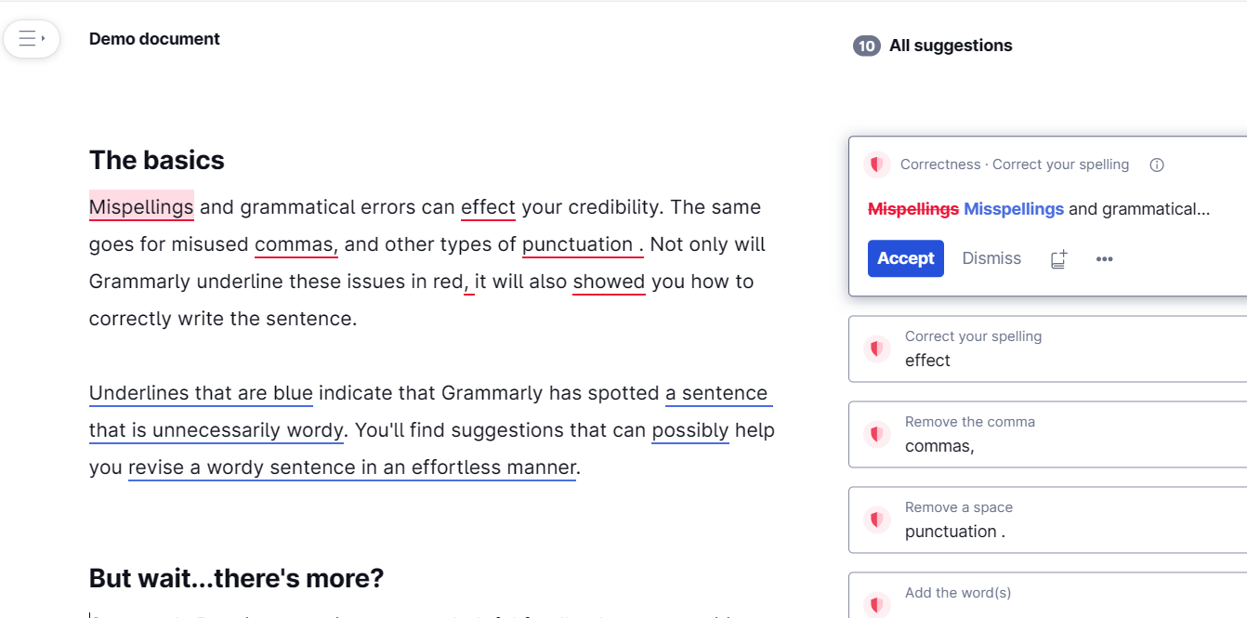Click the 10 suggestions count badge
This screenshot has height=618, width=1247.
[x=866, y=46]
